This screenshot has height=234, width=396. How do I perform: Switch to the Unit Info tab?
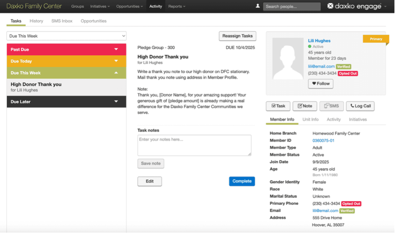click(x=310, y=119)
